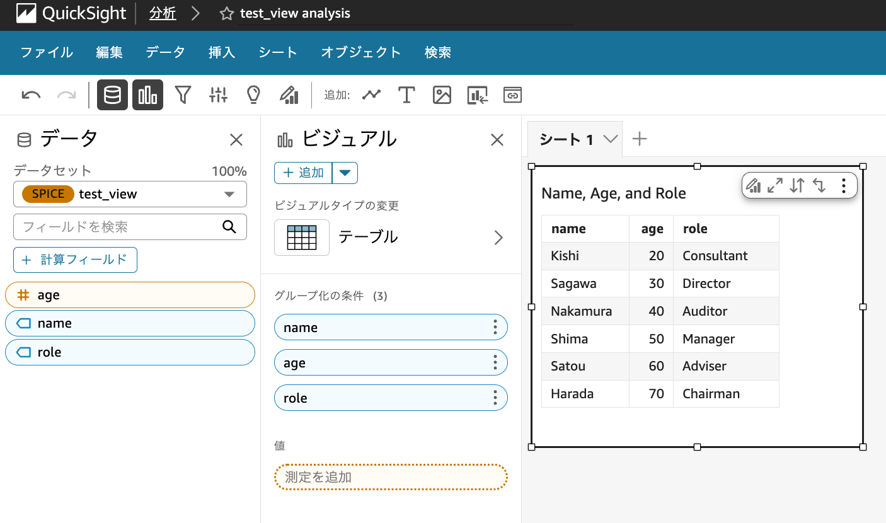
Task: Click the swap rows and columns icon
Action: pos(819,185)
